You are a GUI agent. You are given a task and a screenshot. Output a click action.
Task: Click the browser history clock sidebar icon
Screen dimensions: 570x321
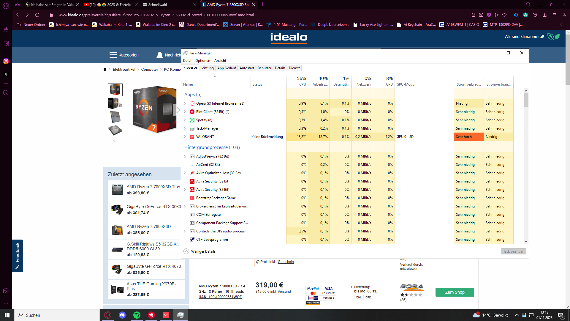(6, 93)
